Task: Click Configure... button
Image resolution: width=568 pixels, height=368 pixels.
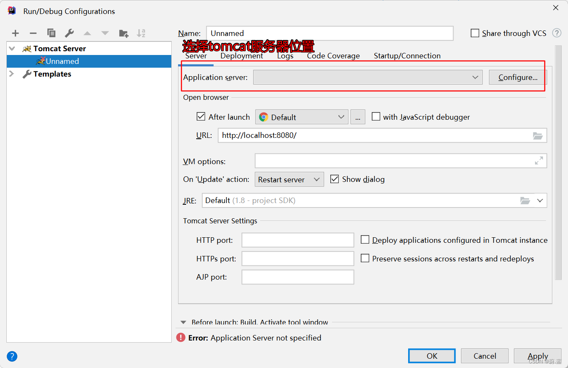Action: coord(518,77)
